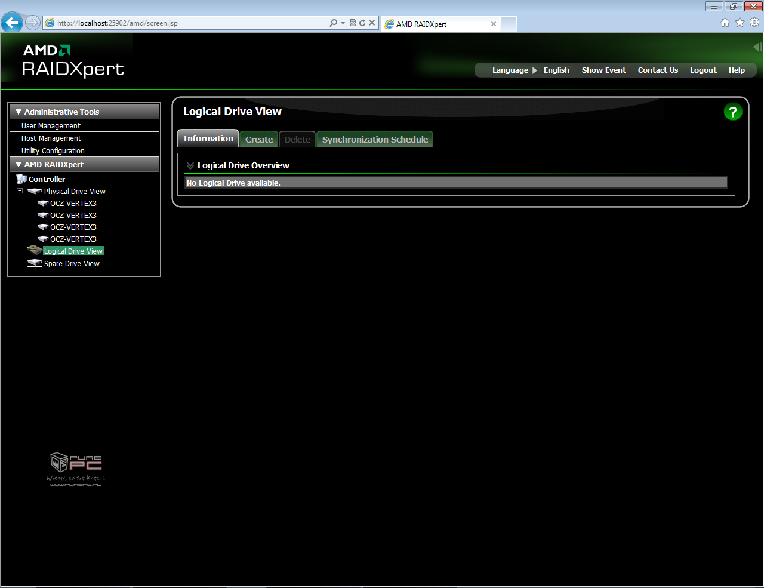Click the AMD RAIDXpert logo
The height and width of the screenshot is (588, 764).
coord(73,61)
